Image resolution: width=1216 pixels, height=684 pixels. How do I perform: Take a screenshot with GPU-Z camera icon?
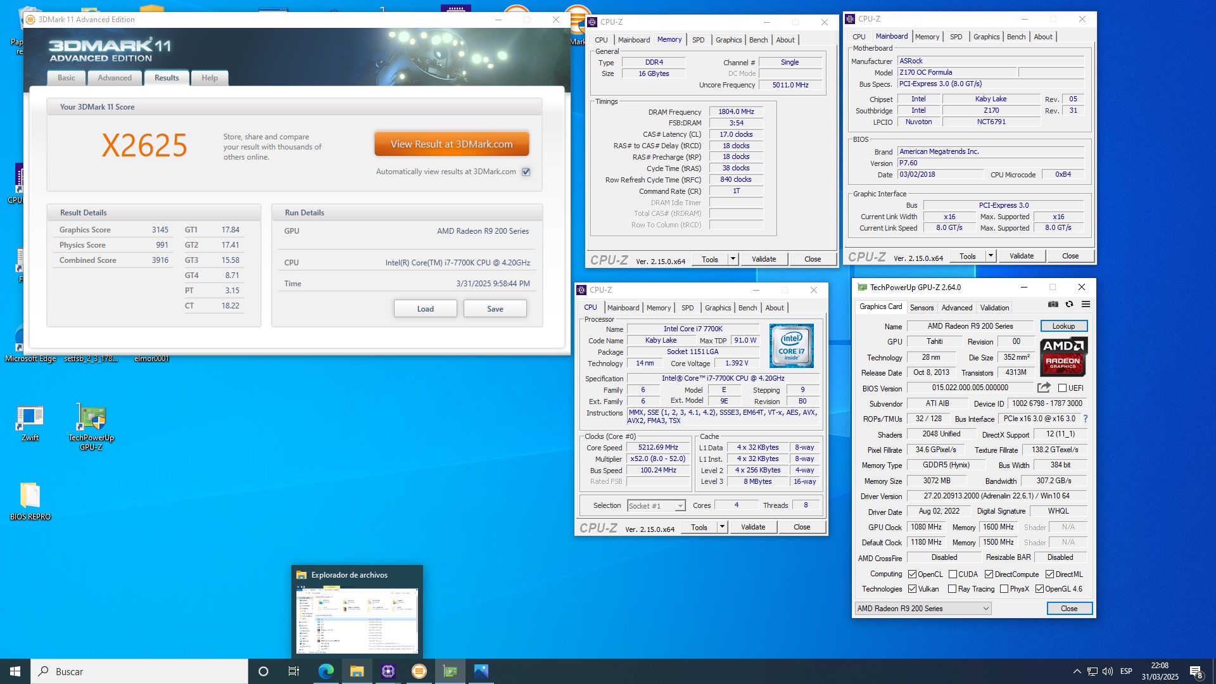pos(1053,305)
